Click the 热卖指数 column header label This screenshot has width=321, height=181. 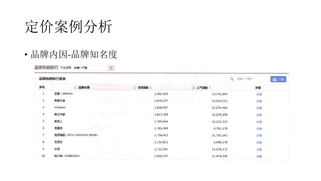tap(143, 88)
